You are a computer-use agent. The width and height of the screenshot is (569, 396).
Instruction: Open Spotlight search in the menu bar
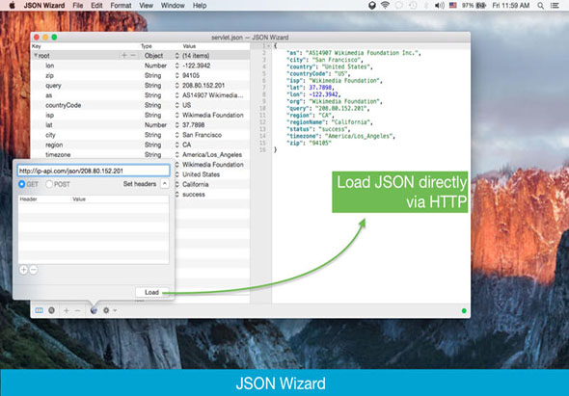540,6
